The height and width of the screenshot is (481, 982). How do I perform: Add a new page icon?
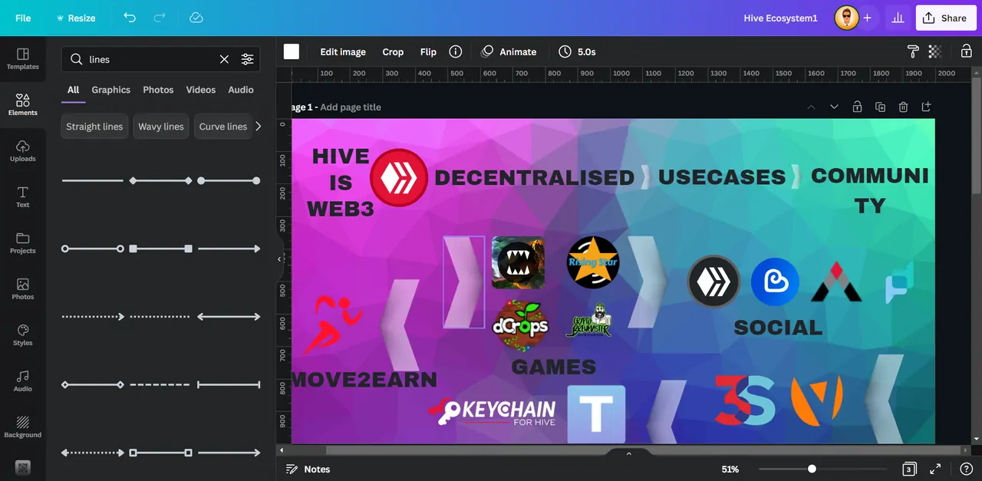pyautogui.click(x=926, y=107)
